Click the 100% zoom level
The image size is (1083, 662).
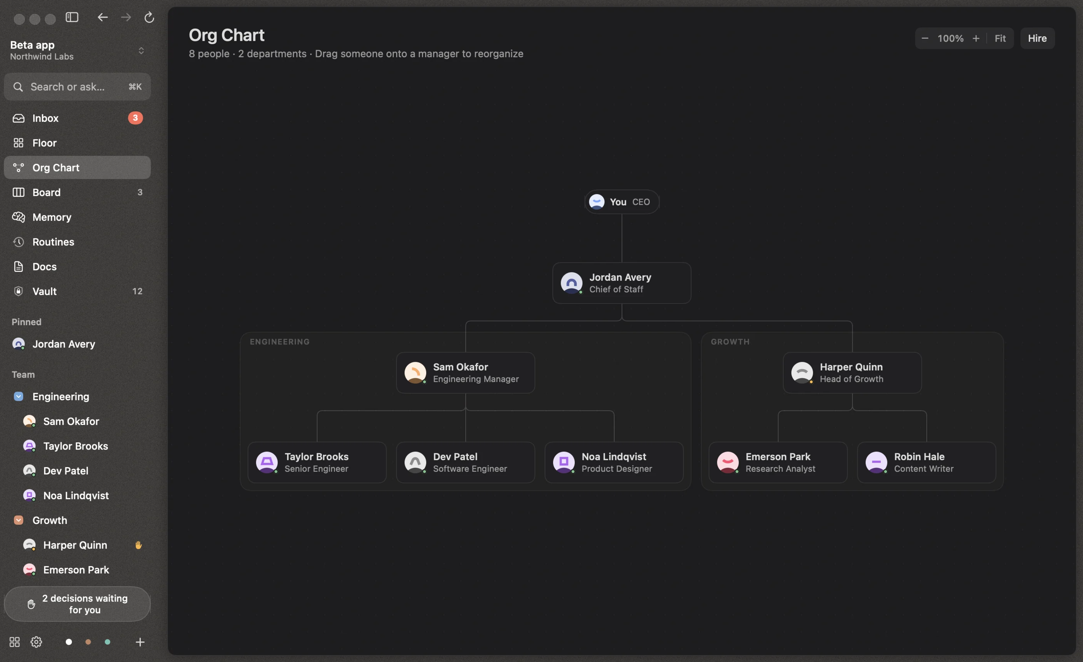(x=950, y=38)
